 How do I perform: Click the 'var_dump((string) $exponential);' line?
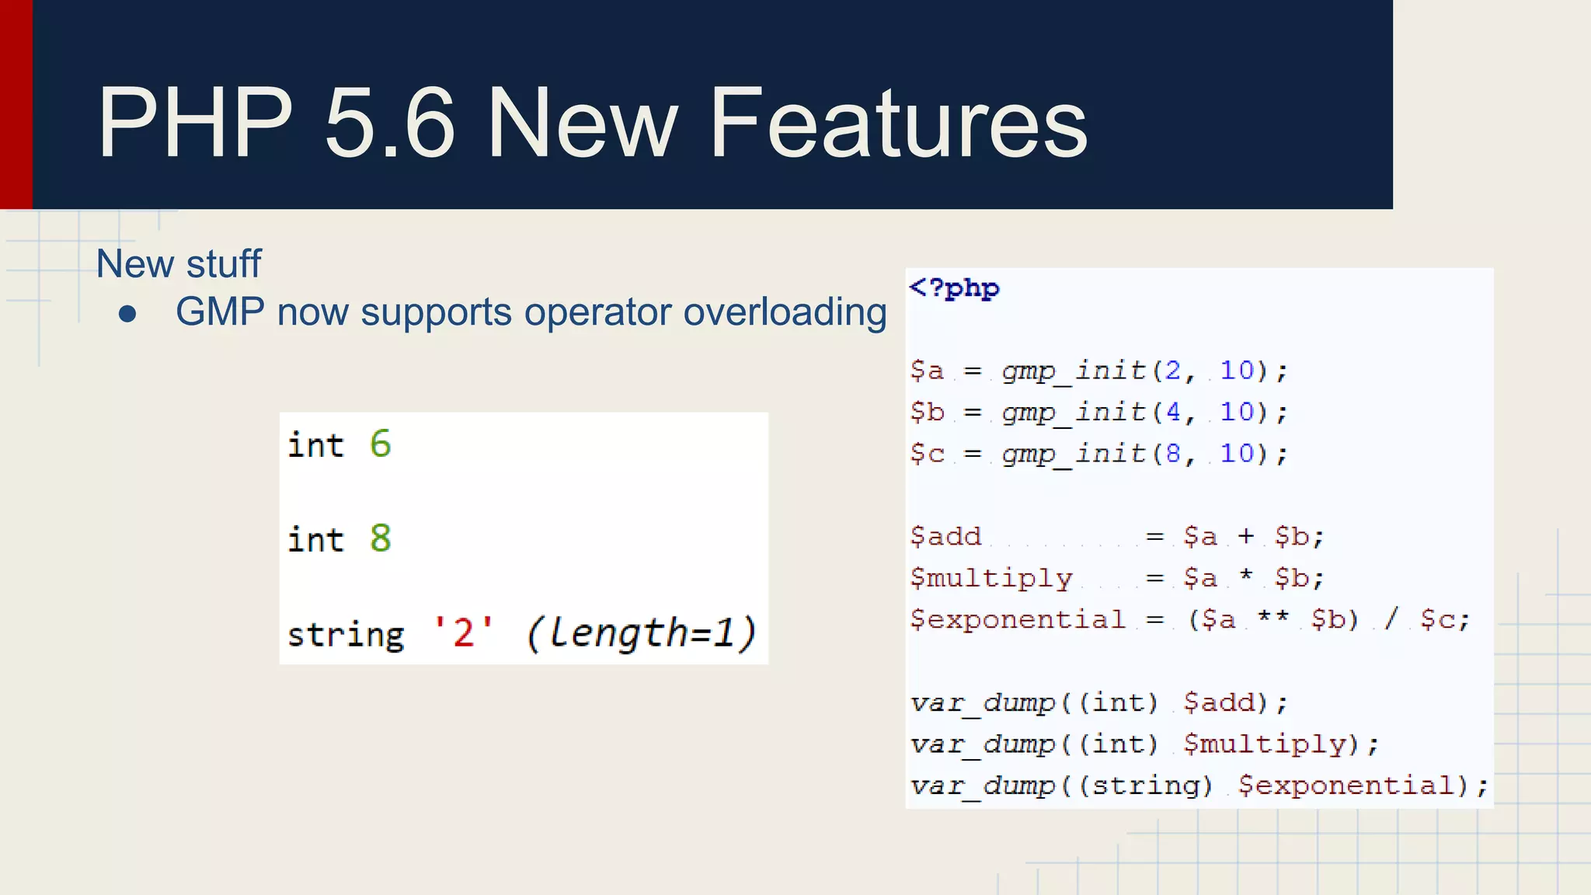[x=1199, y=785]
